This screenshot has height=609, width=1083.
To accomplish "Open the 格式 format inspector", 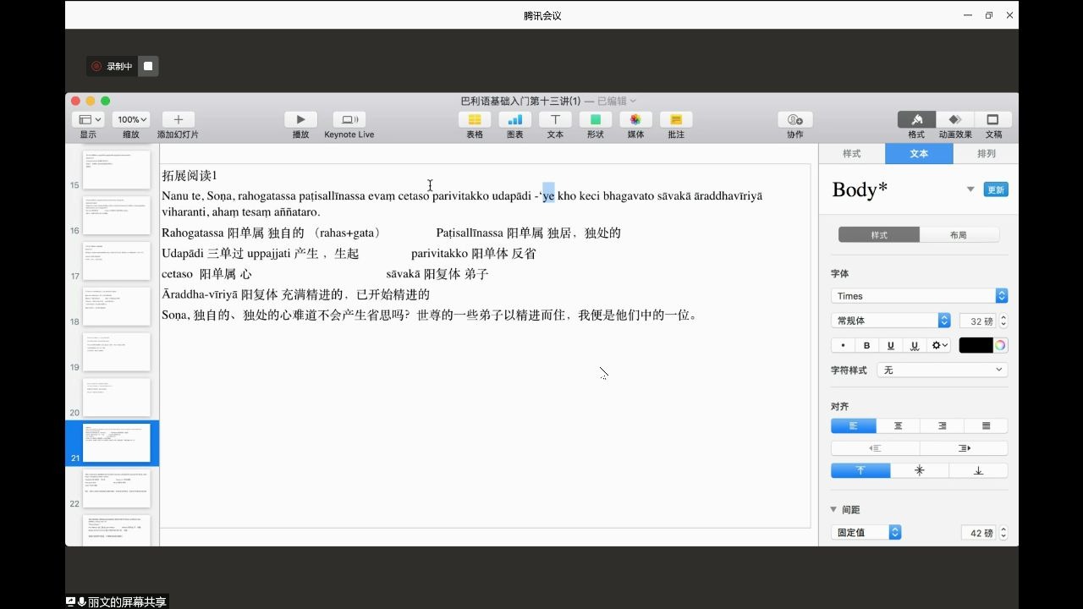I will (x=916, y=120).
